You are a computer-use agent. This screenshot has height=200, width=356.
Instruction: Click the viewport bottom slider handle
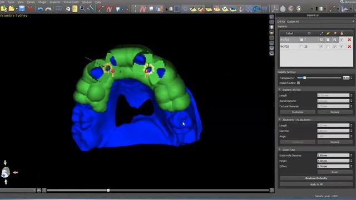tap(108, 190)
